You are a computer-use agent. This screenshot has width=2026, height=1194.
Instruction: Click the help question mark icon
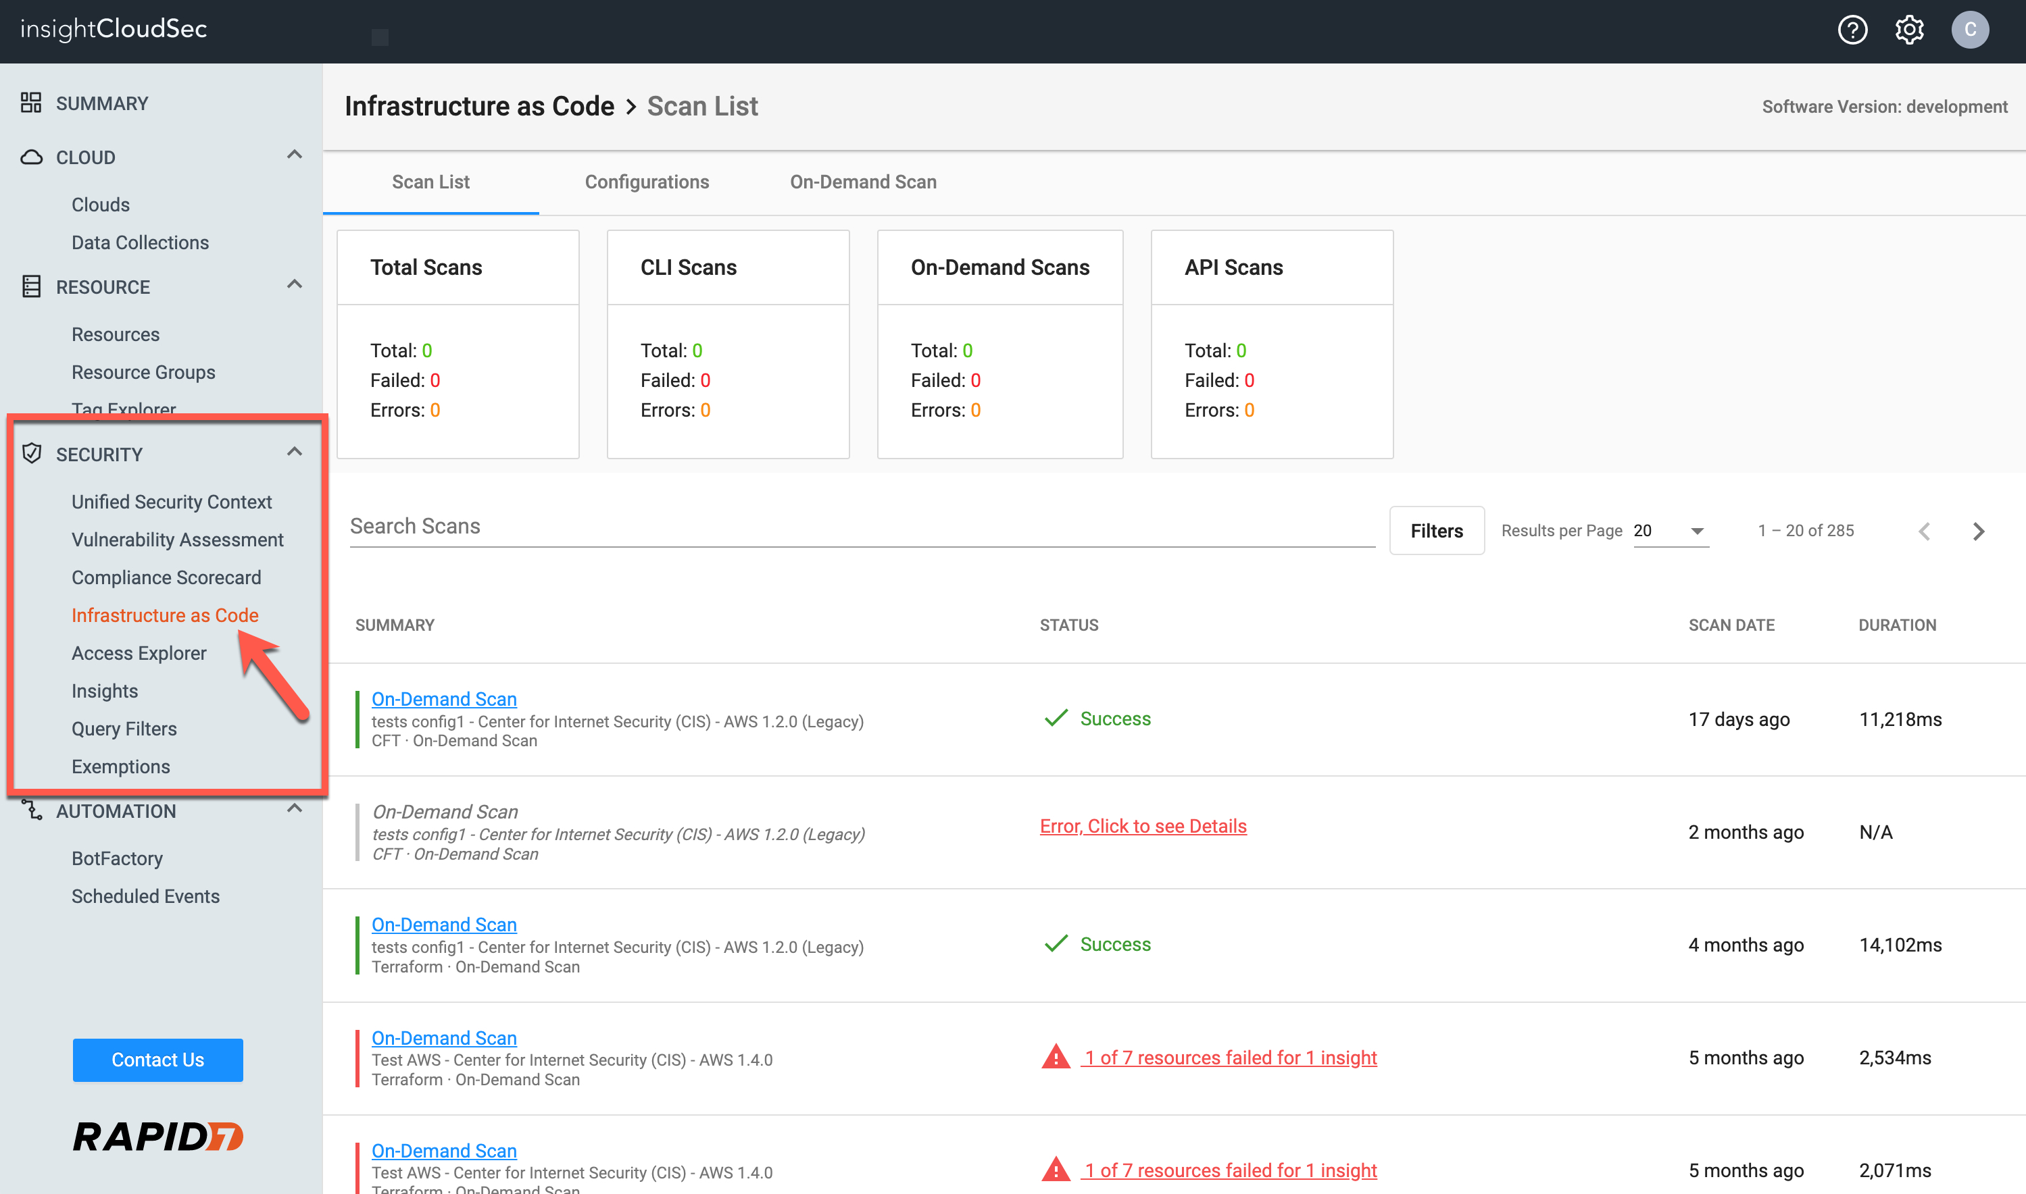[x=1852, y=30]
